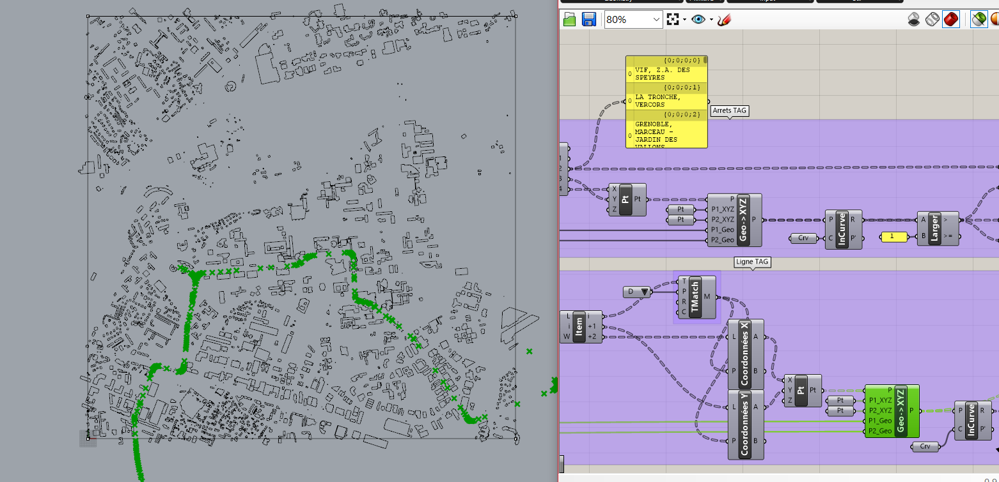The width and height of the screenshot is (999, 482).
Task: Click the zoom extents icon
Action: point(672,19)
